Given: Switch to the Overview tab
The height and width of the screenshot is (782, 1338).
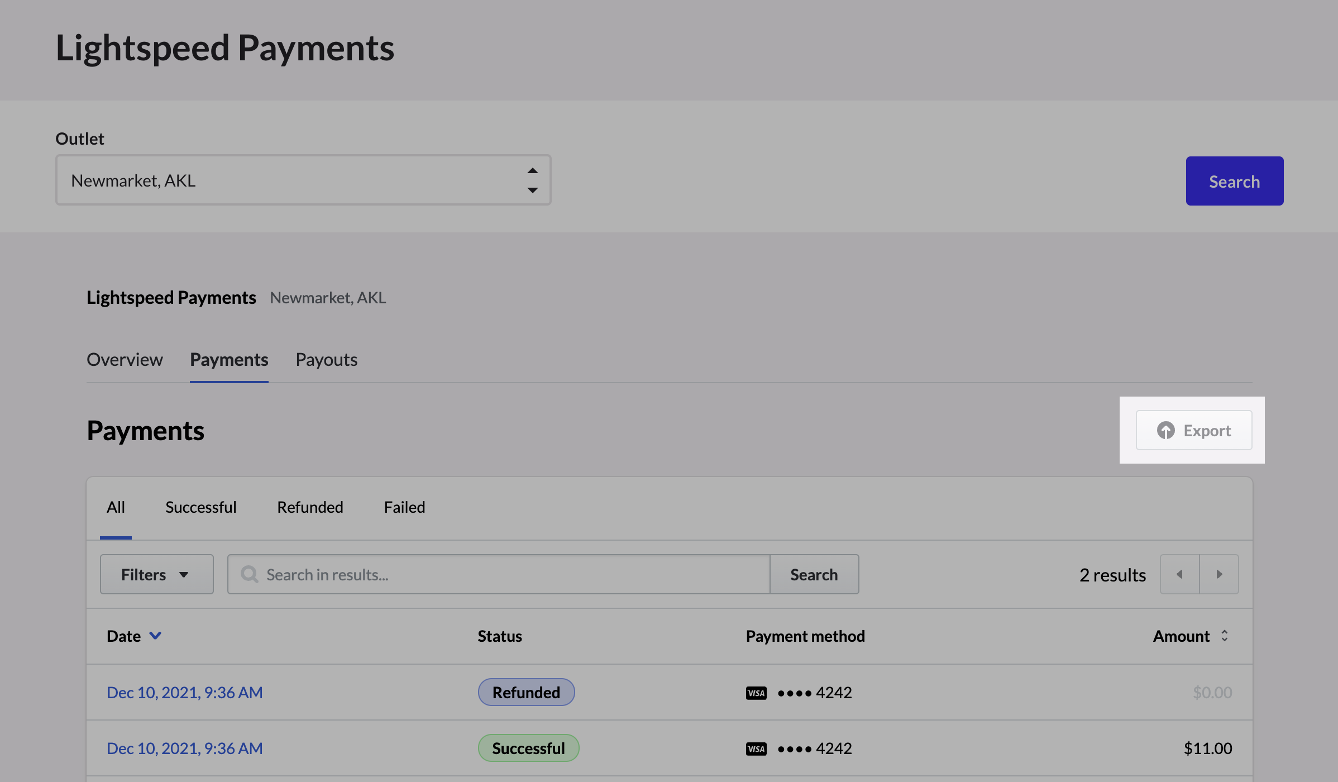Looking at the screenshot, I should point(125,360).
